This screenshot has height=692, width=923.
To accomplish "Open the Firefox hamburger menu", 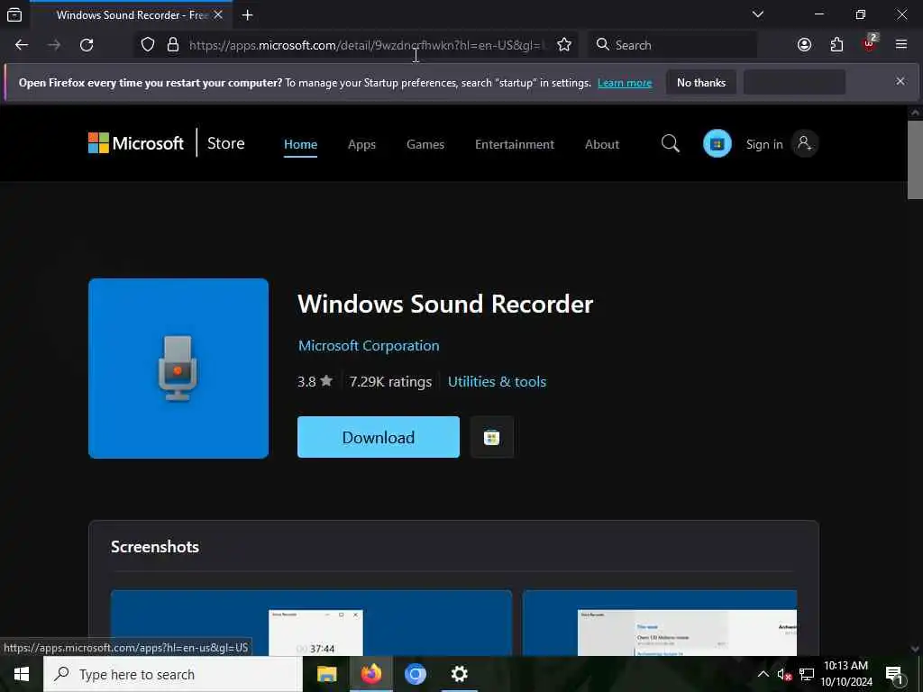I will [900, 45].
